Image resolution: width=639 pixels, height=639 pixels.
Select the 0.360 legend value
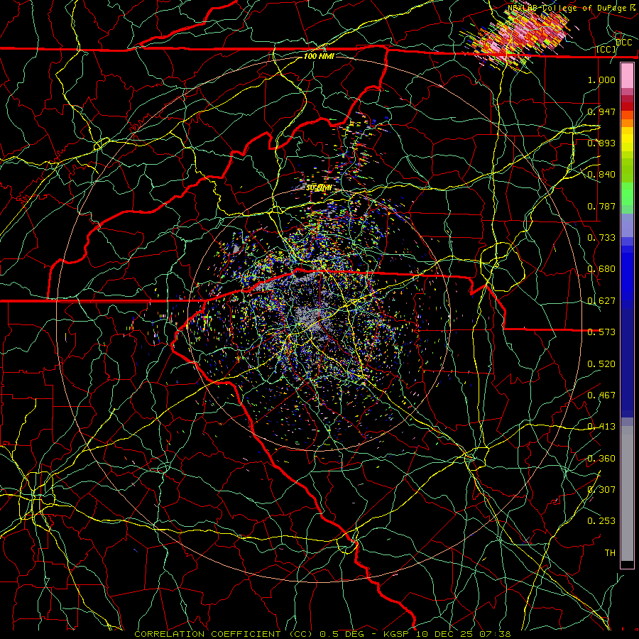pyautogui.click(x=601, y=459)
